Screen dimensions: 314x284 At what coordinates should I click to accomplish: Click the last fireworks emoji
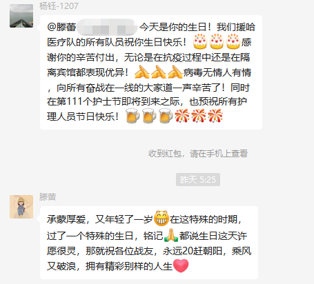click(x=215, y=116)
